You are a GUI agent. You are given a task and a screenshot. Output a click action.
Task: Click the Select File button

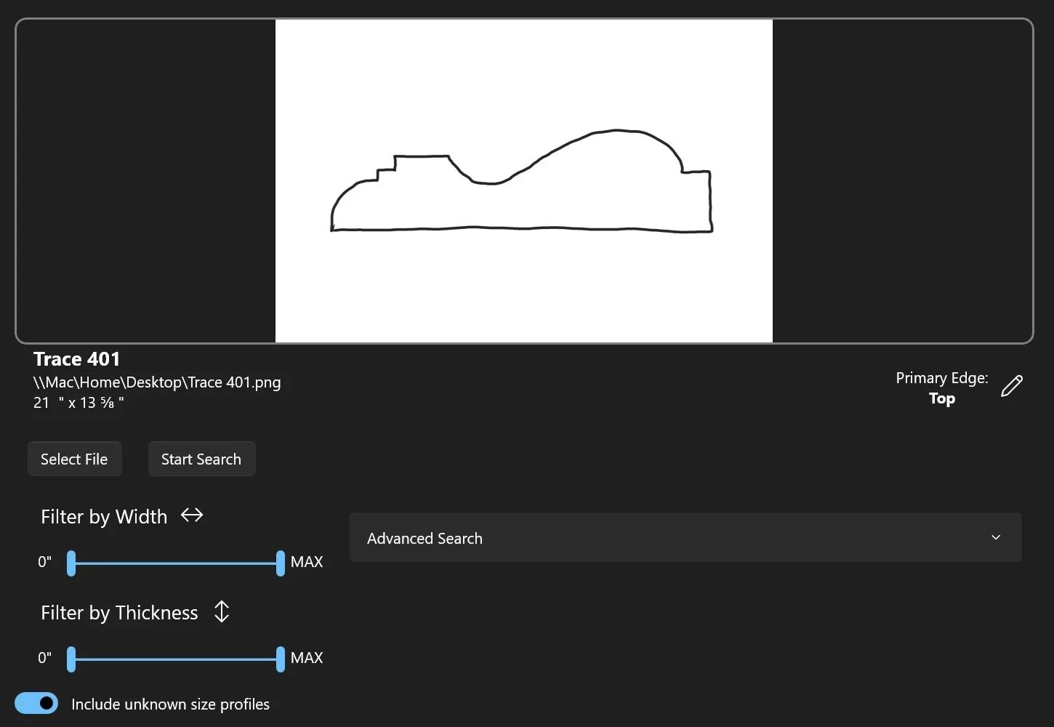[74, 459]
